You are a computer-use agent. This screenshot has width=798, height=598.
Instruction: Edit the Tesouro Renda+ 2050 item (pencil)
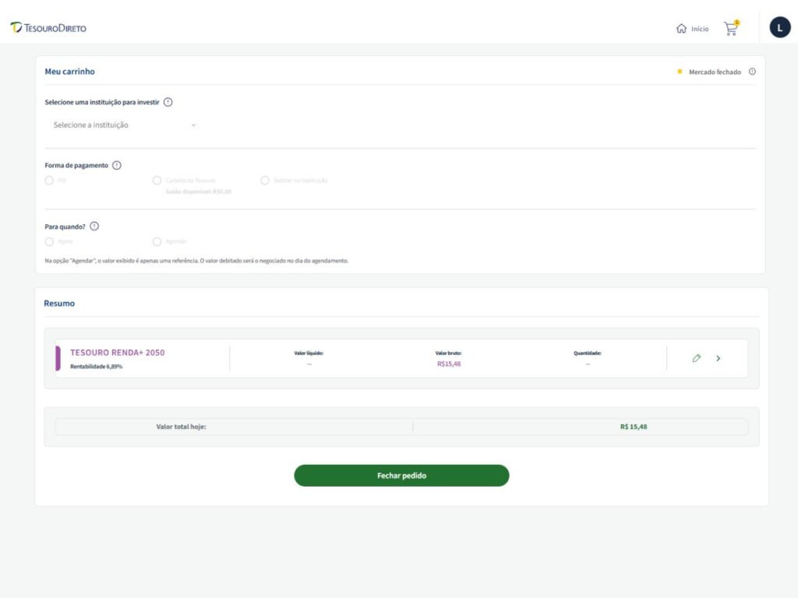click(x=696, y=358)
